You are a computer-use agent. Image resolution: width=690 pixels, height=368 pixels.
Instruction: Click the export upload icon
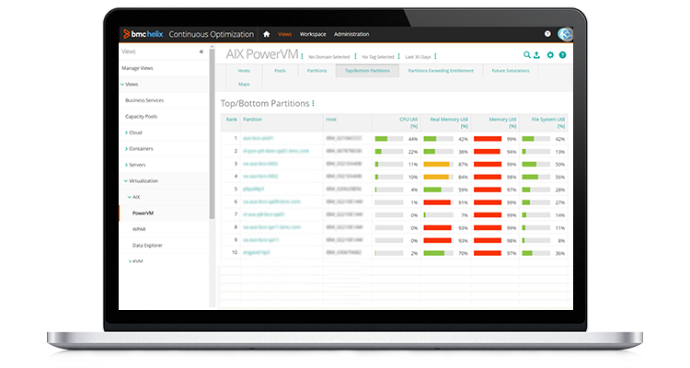click(x=537, y=55)
